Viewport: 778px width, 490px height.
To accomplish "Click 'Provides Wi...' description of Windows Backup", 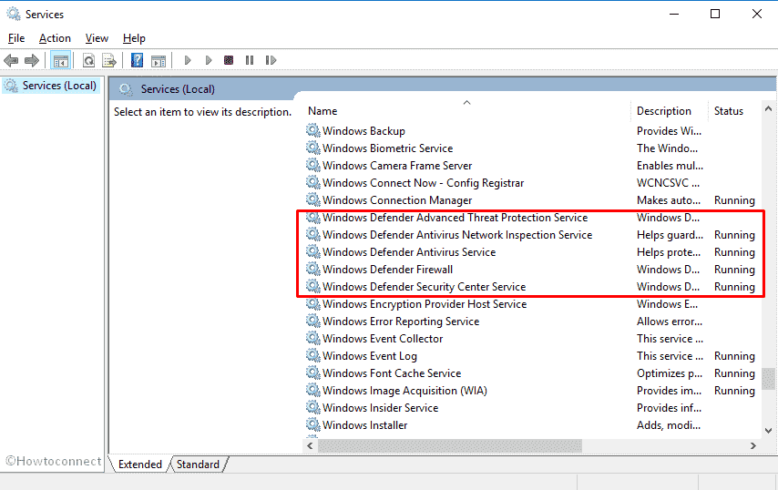I will coord(669,131).
